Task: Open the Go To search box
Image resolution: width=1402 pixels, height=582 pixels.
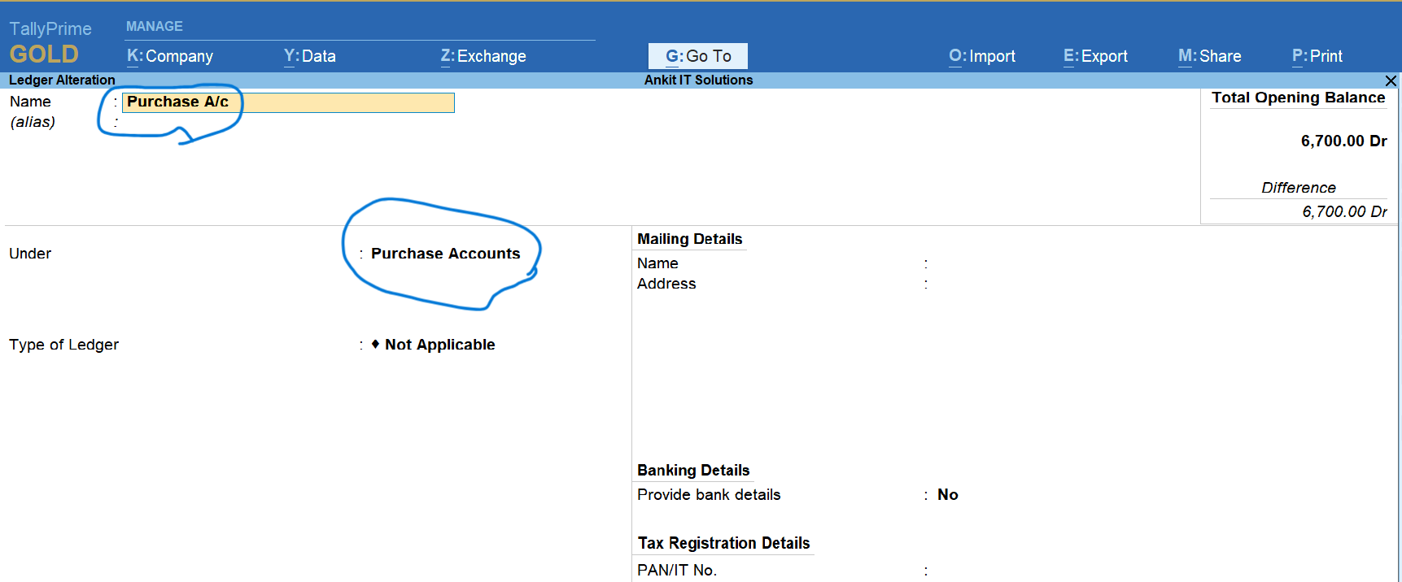Action: coord(698,56)
